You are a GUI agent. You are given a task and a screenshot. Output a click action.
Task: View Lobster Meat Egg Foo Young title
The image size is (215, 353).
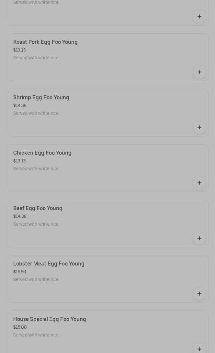point(49,264)
